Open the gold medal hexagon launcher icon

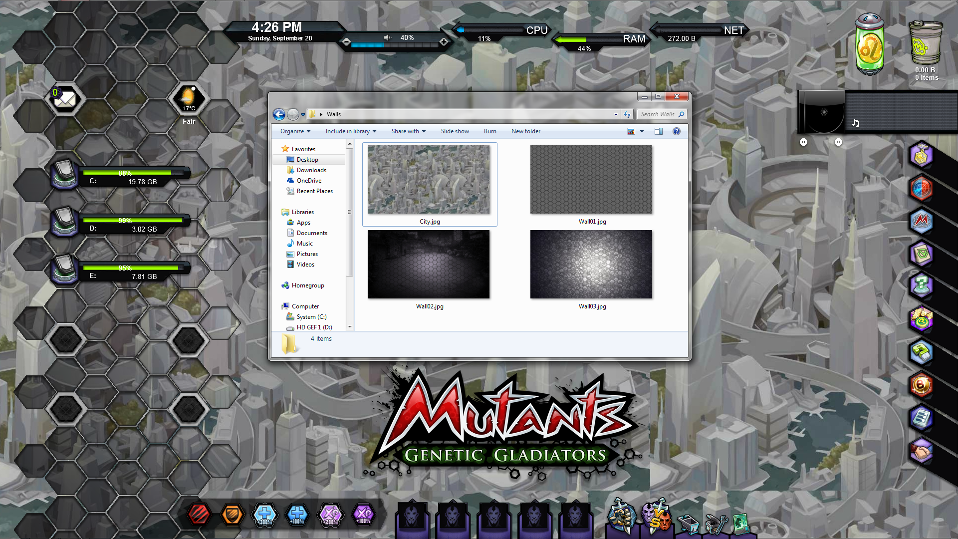(921, 155)
